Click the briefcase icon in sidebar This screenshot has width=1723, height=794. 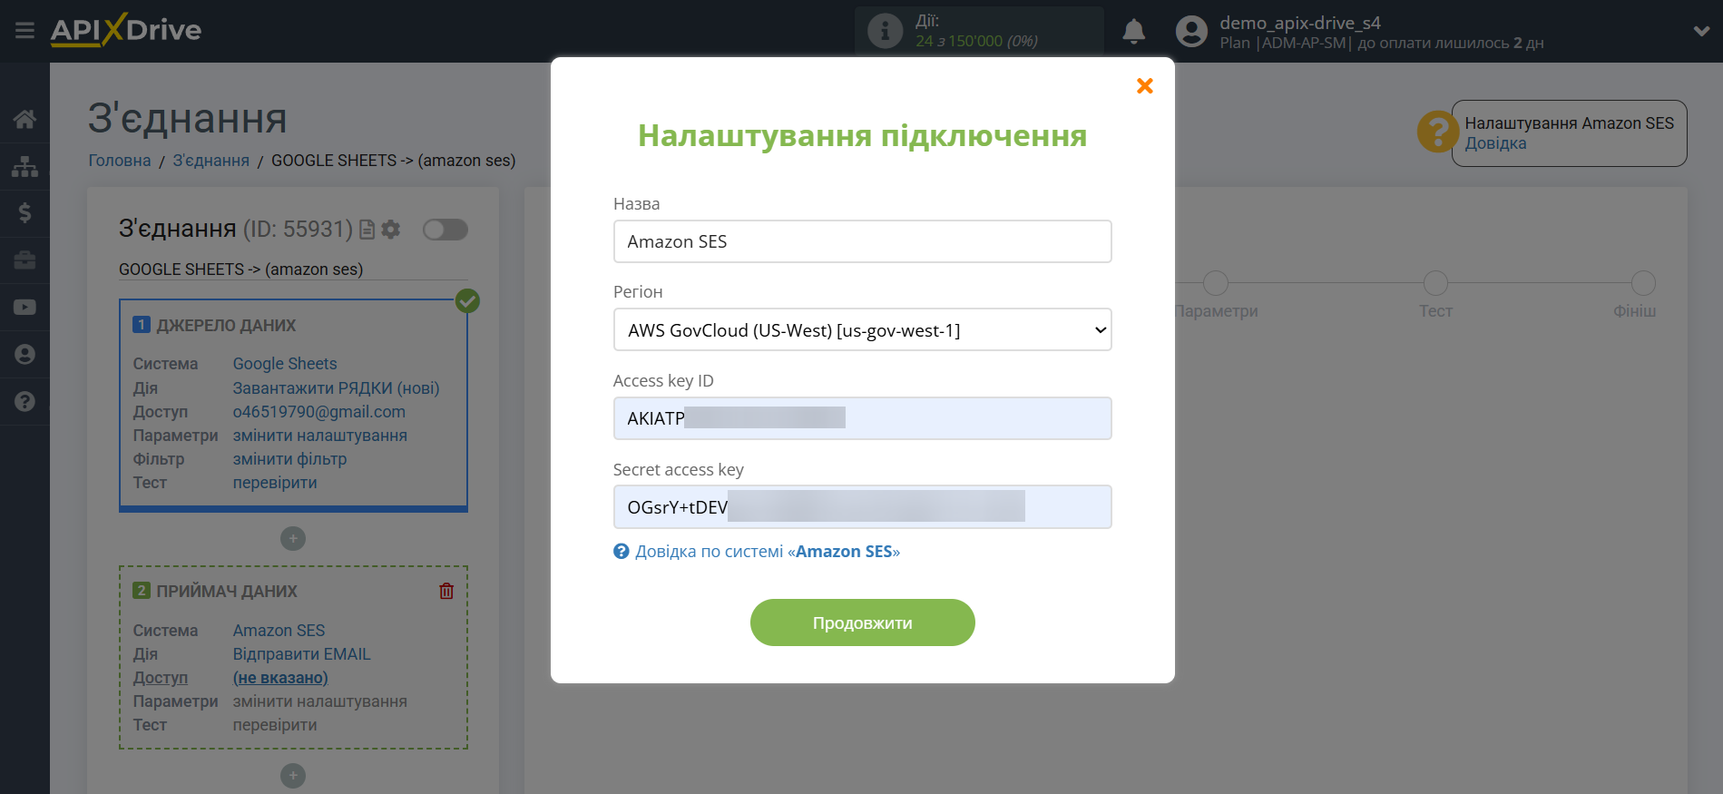click(24, 260)
